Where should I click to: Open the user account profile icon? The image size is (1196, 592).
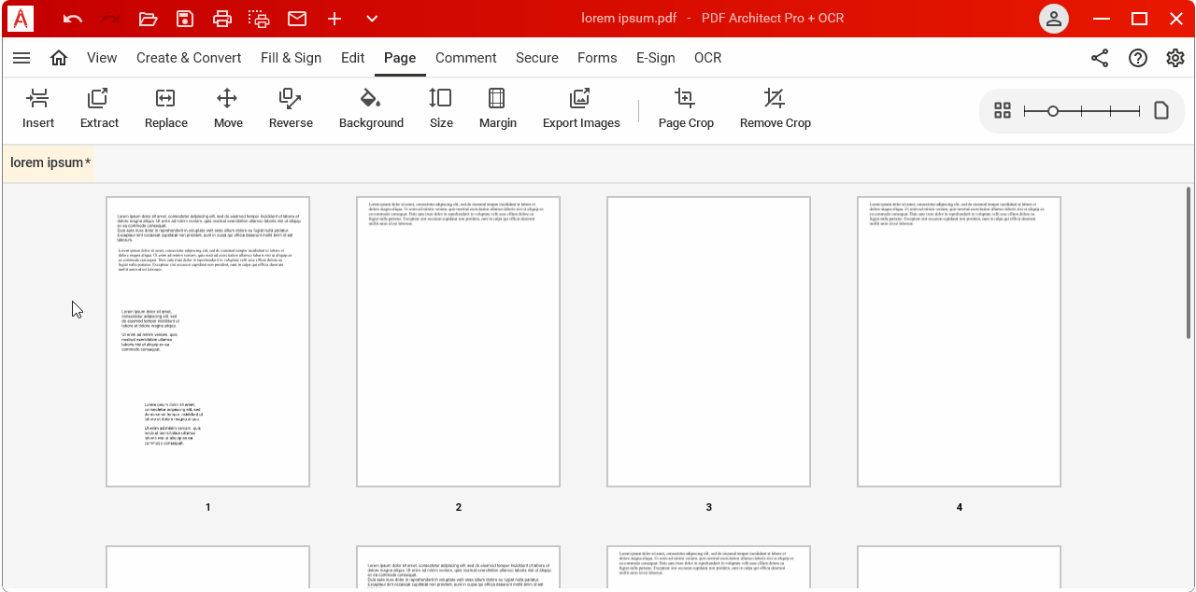[1054, 19]
